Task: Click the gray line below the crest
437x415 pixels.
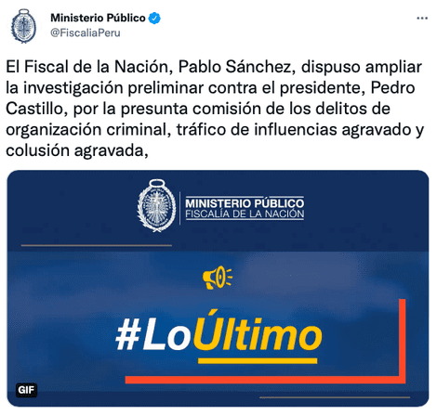Action: 97,245
